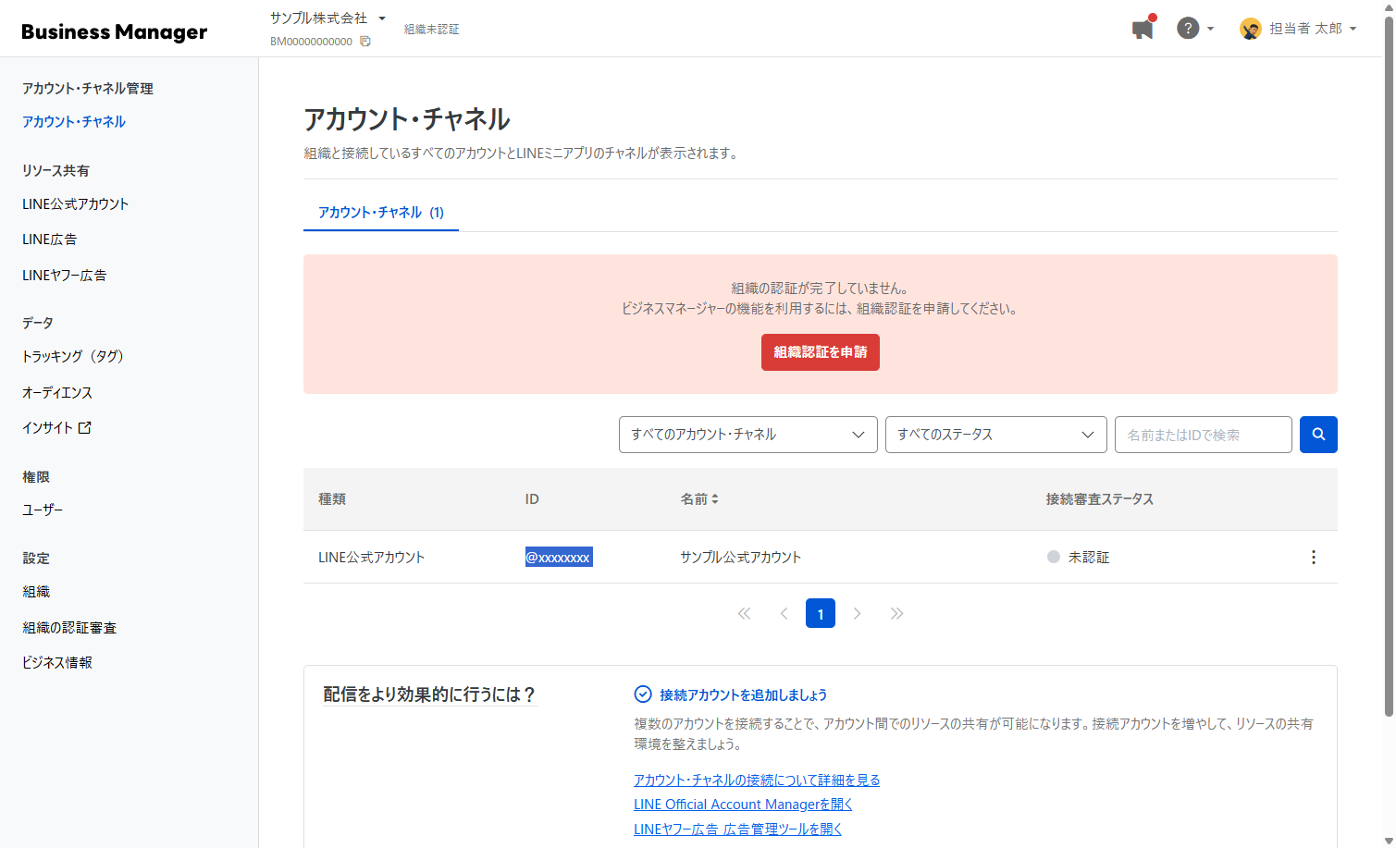The width and height of the screenshot is (1396, 848).
Task: Open LINE公式アカウント in the sidebar
Action: click(76, 204)
